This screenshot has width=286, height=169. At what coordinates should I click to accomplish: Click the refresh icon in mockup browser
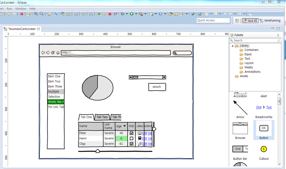coord(53,52)
